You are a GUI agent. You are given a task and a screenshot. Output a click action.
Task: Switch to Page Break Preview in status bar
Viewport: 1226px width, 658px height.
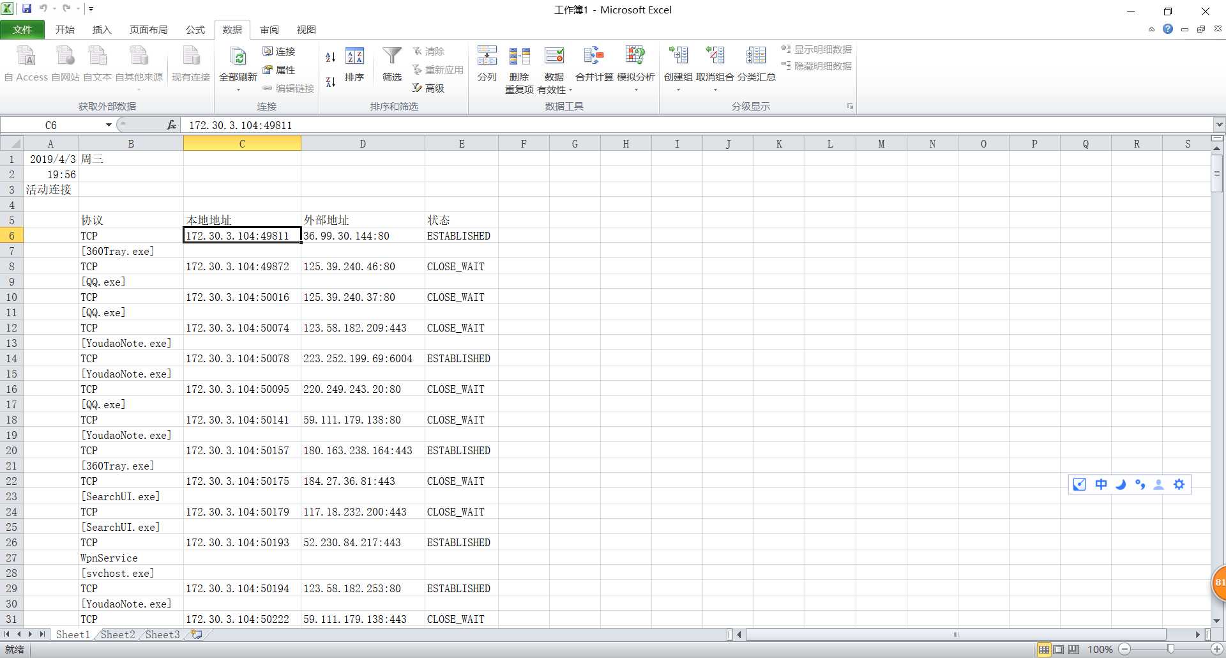1073,649
